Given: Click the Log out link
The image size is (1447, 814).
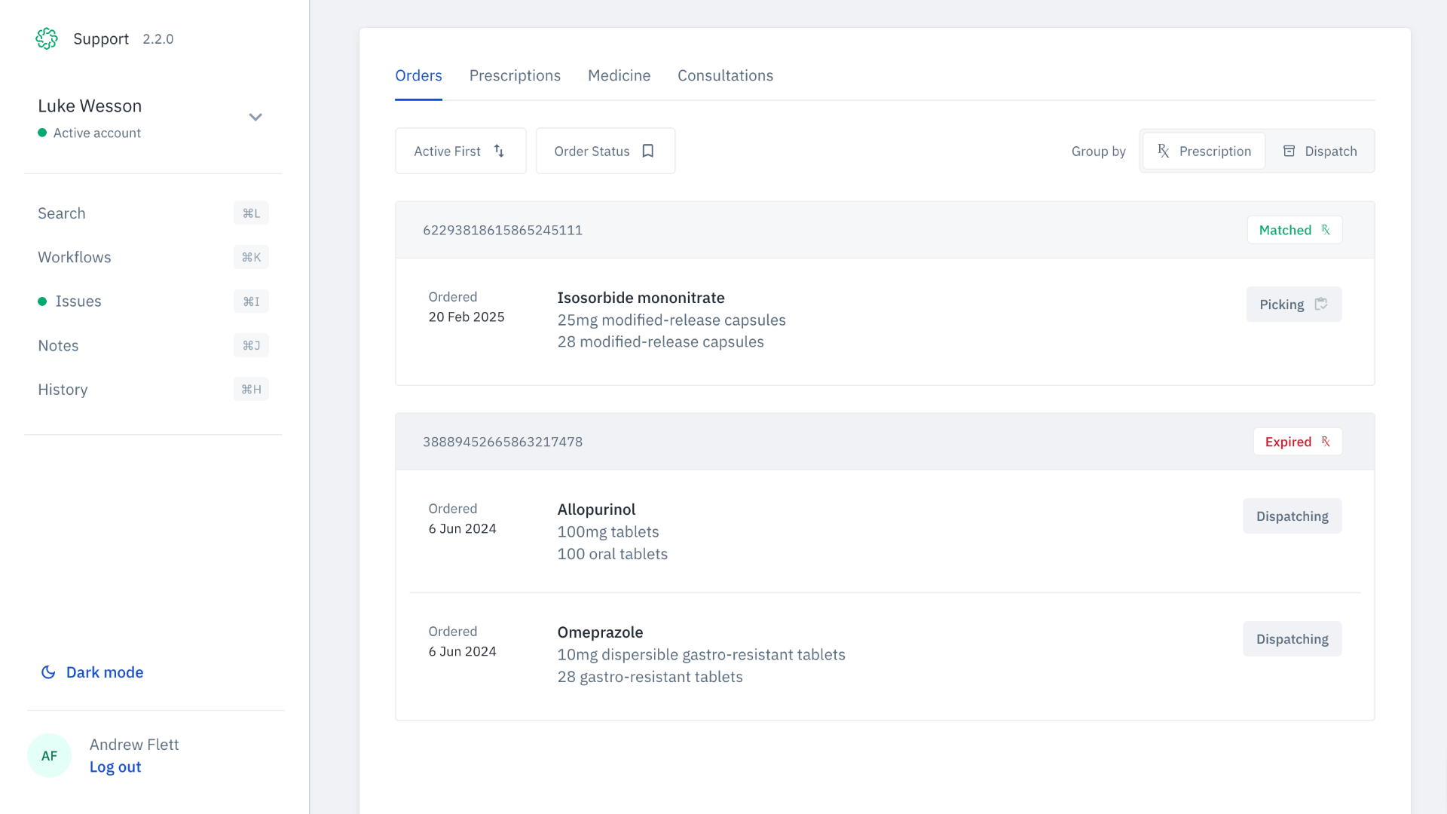Looking at the screenshot, I should pyautogui.click(x=115, y=767).
